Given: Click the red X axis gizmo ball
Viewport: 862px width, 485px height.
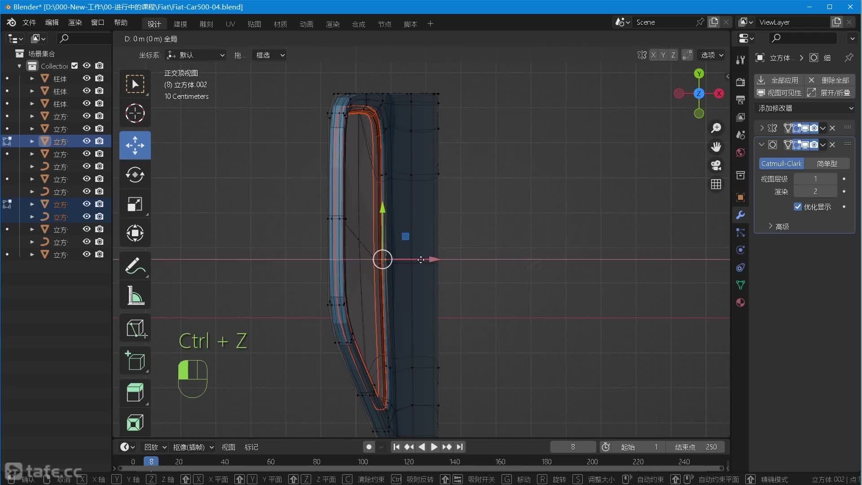Looking at the screenshot, I should 719,93.
